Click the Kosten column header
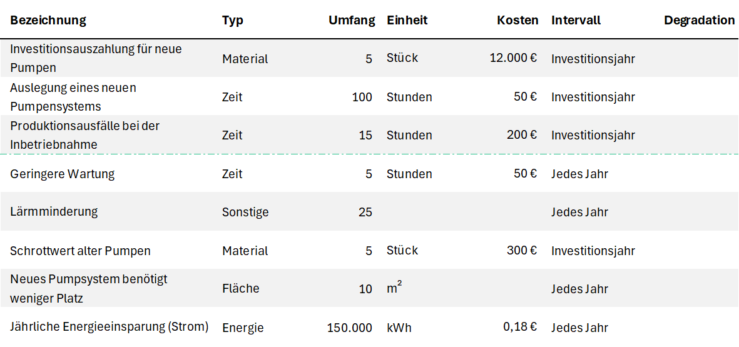 pyautogui.click(x=517, y=20)
